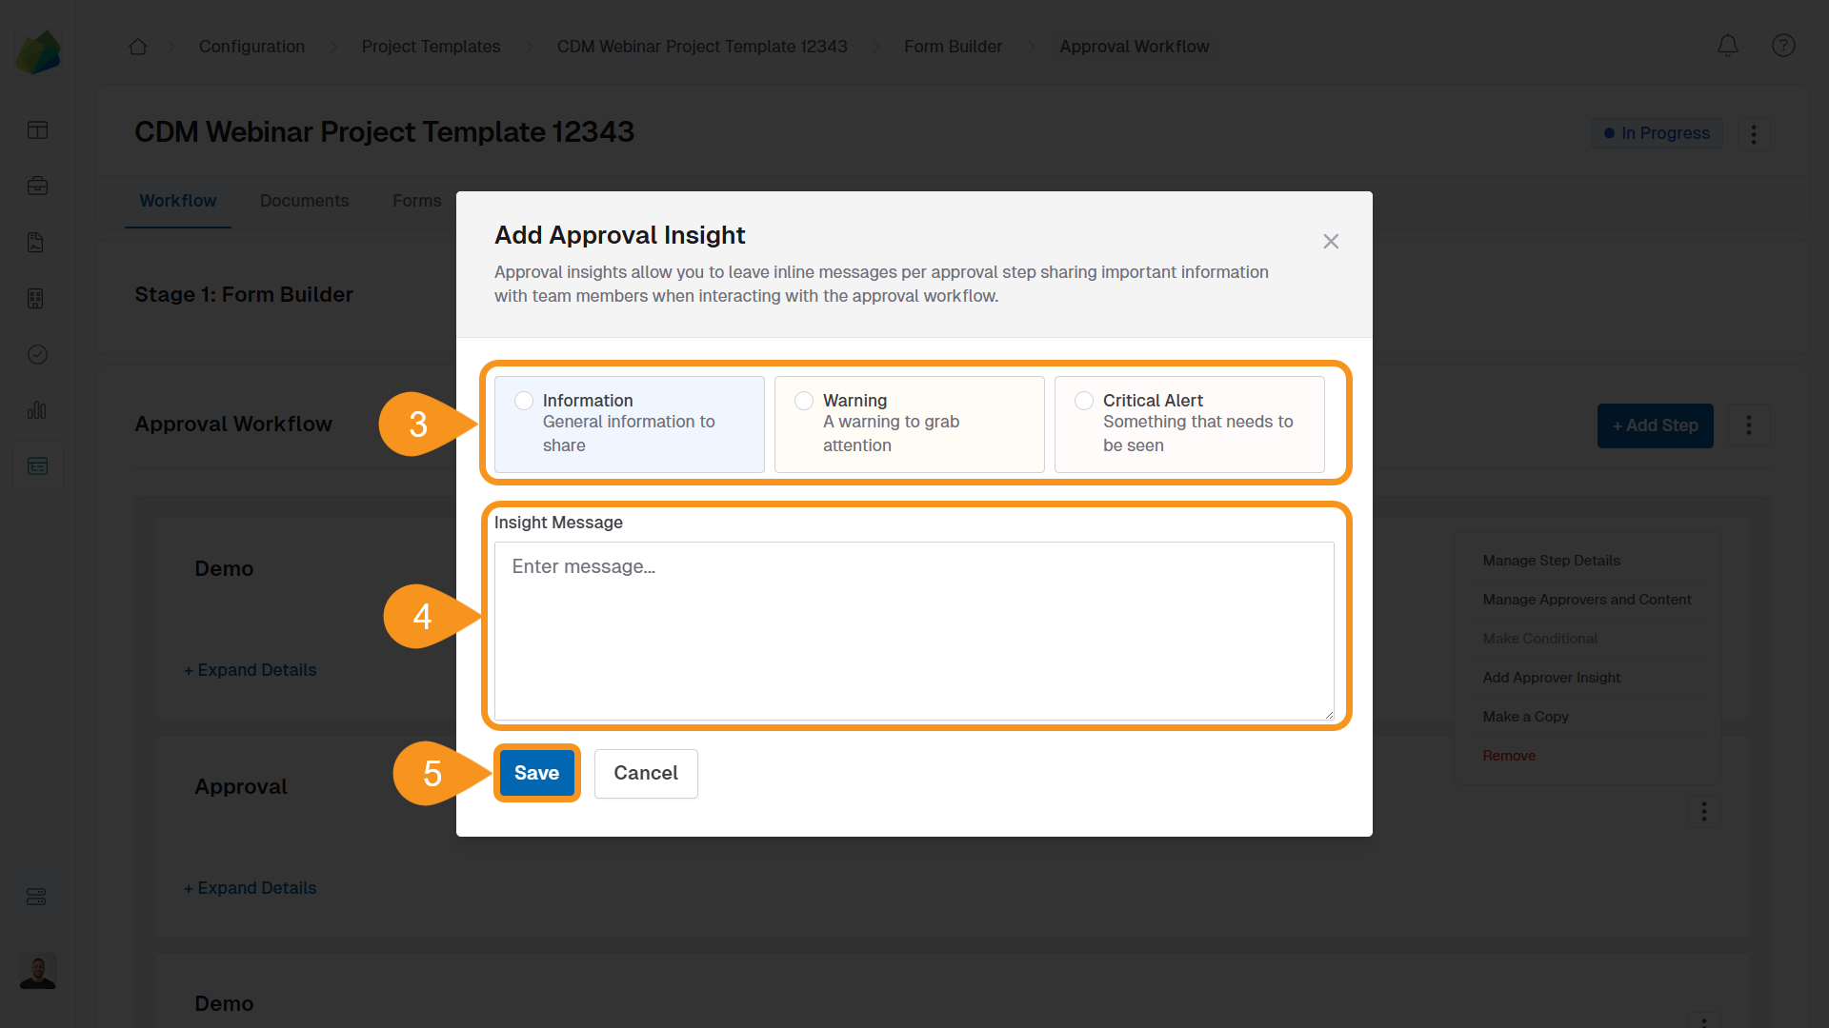Open the notifications bell icon

pyautogui.click(x=1727, y=46)
